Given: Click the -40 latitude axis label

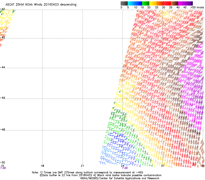Looking at the screenshot, I should (2, 9).
